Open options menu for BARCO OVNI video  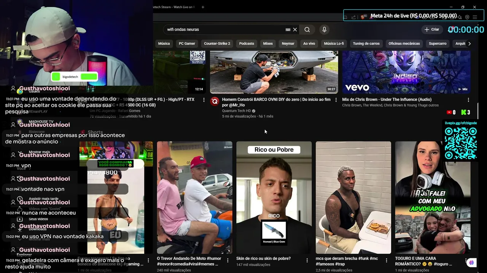(x=336, y=100)
